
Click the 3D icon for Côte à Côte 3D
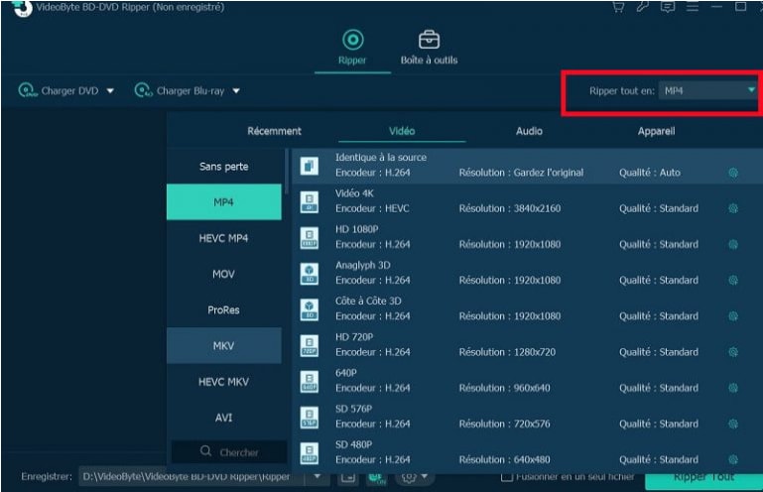click(x=310, y=309)
